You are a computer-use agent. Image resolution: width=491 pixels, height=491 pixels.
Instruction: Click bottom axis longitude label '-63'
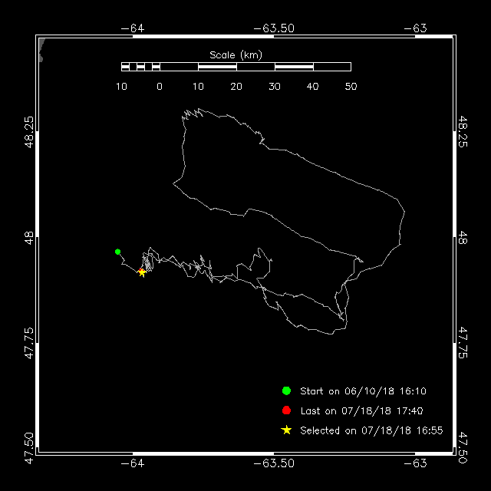coord(415,463)
